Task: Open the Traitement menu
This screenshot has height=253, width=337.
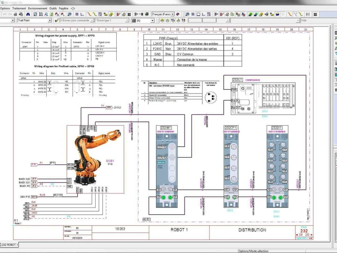Action: pyautogui.click(x=19, y=8)
